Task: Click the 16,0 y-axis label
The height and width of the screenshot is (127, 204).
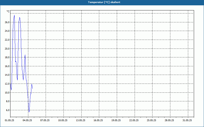Action: [7, 66]
